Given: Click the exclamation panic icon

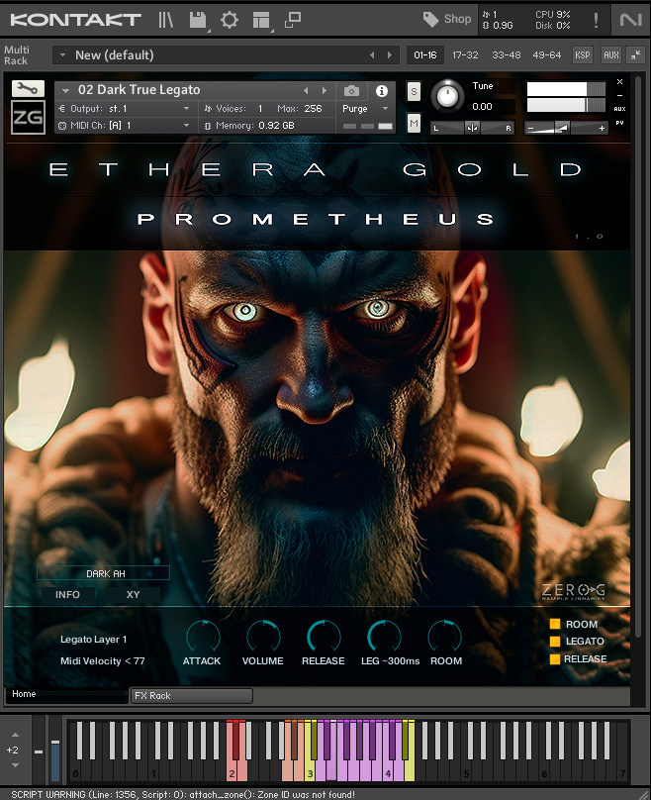Looking at the screenshot, I should pos(596,19).
